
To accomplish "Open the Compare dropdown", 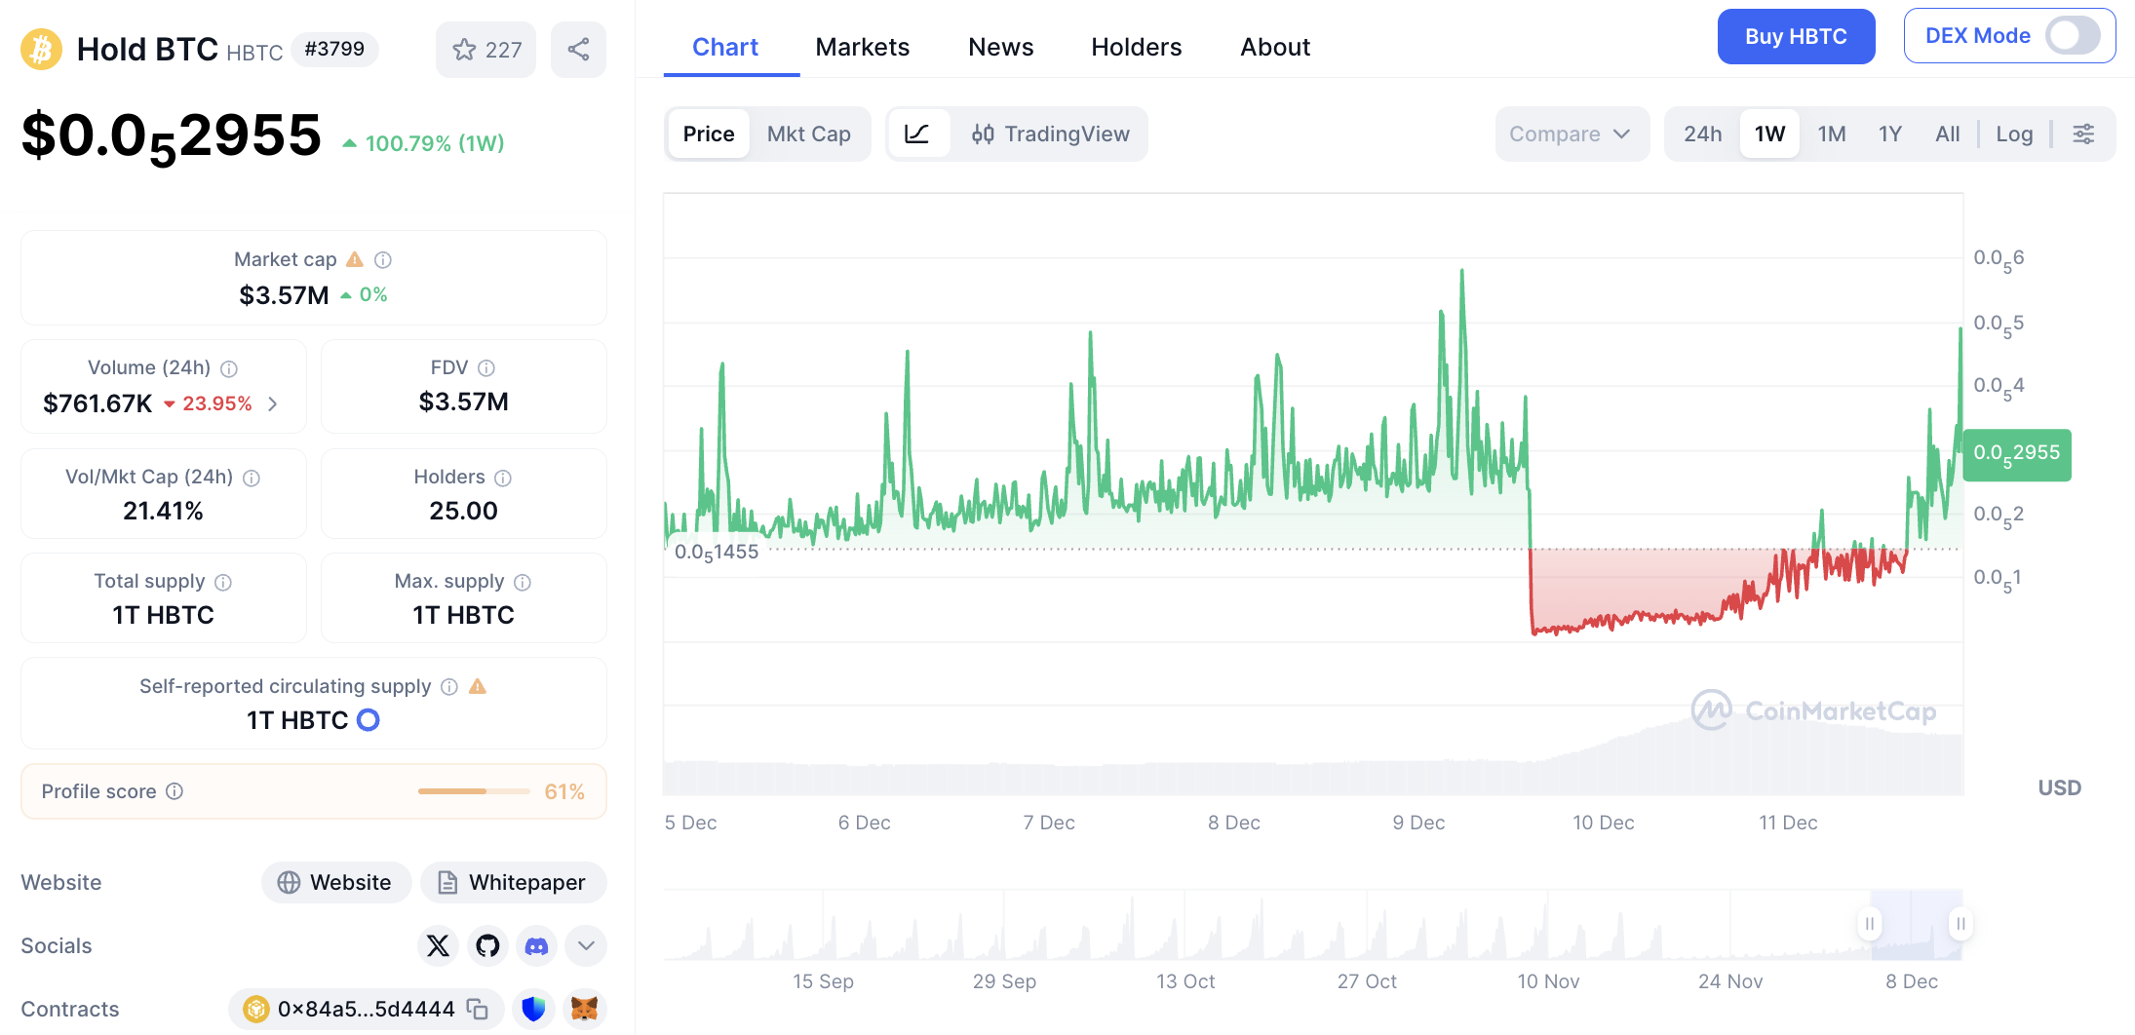I will (x=1571, y=134).
